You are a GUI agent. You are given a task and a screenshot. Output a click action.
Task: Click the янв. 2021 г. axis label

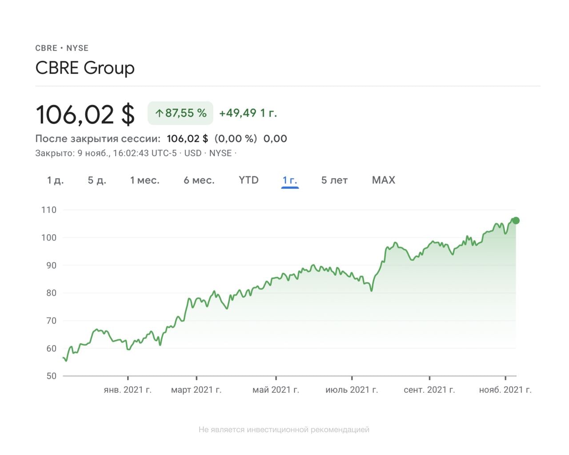click(128, 390)
